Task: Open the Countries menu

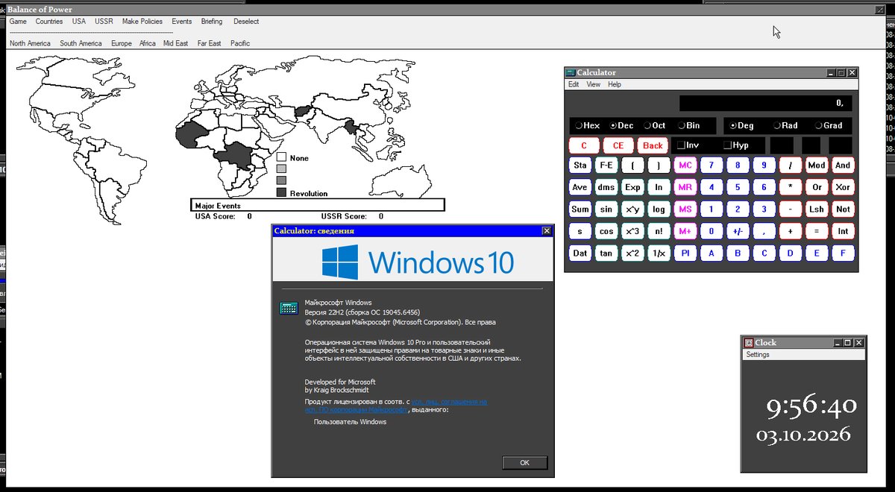Action: click(x=49, y=22)
